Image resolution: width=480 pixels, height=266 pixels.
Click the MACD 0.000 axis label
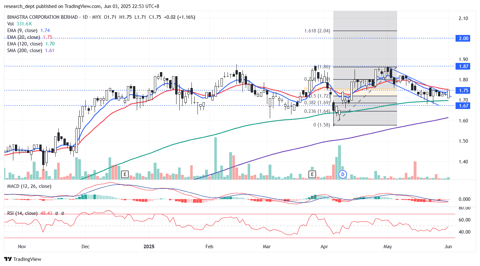[464, 199]
